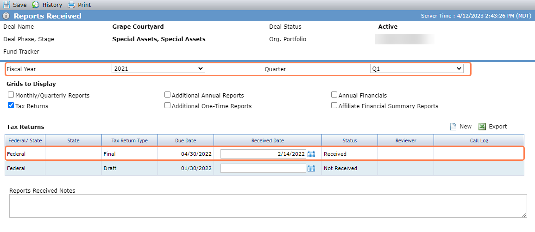Click the Grids to Display heading
This screenshot has width=535, height=232.
[x=31, y=84]
